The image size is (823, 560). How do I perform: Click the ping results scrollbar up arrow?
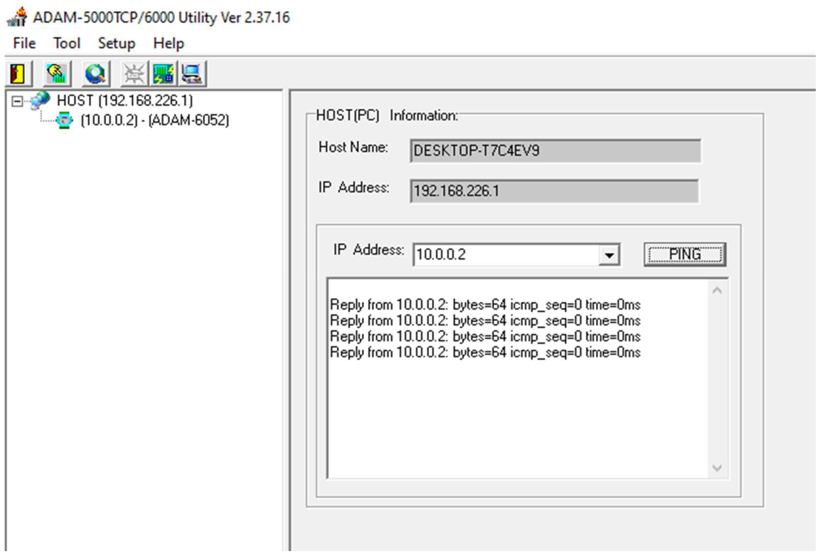717,291
